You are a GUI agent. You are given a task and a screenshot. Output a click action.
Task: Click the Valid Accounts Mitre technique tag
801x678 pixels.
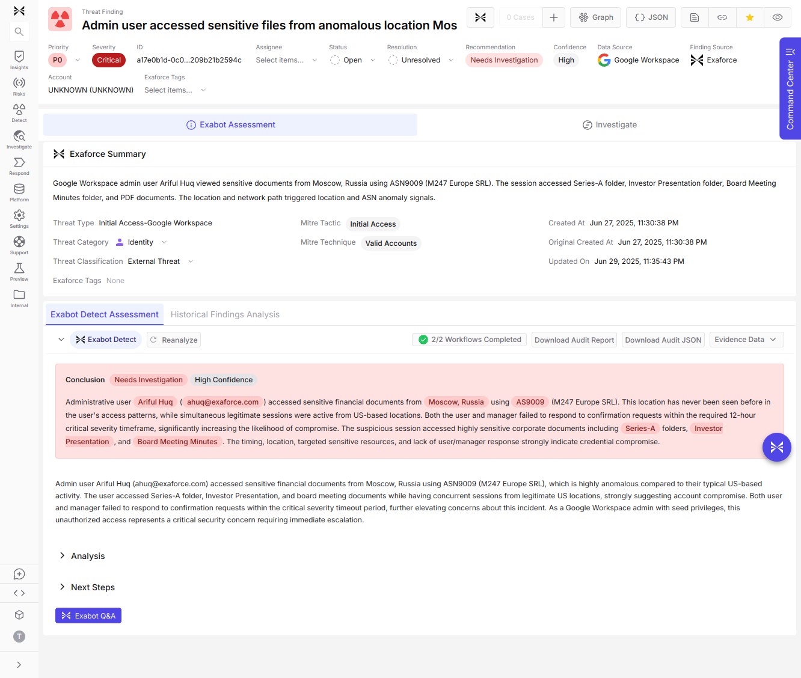(391, 243)
